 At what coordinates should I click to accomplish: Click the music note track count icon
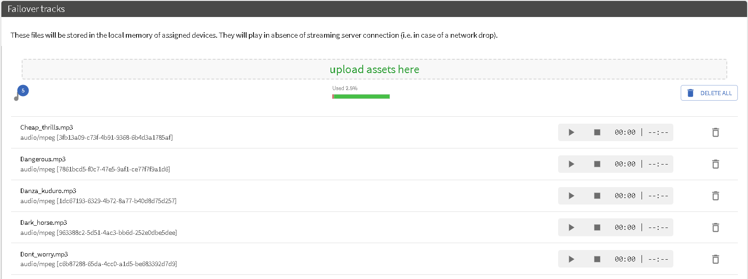click(x=18, y=95)
